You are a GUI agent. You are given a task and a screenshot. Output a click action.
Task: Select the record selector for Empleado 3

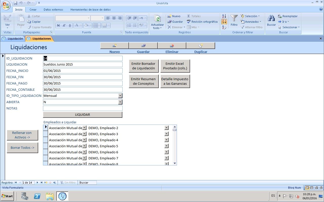point(45,134)
